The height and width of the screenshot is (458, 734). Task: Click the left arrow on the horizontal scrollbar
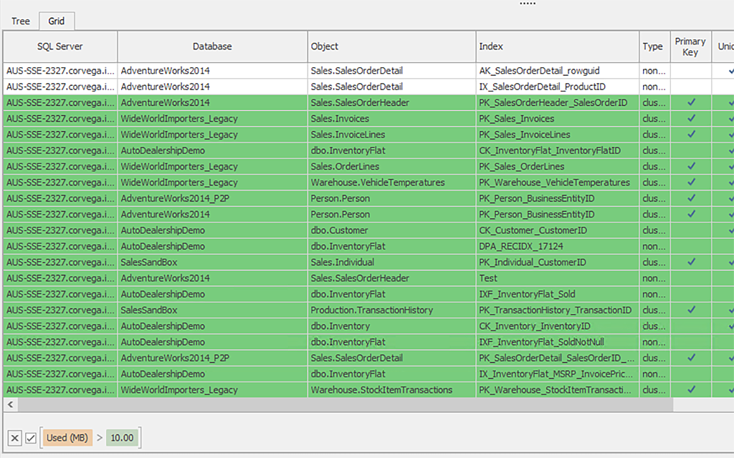click(10, 405)
